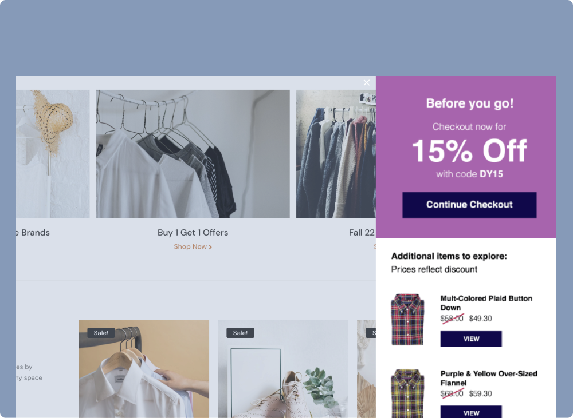Open the pink shoes and frame product

click(283, 369)
